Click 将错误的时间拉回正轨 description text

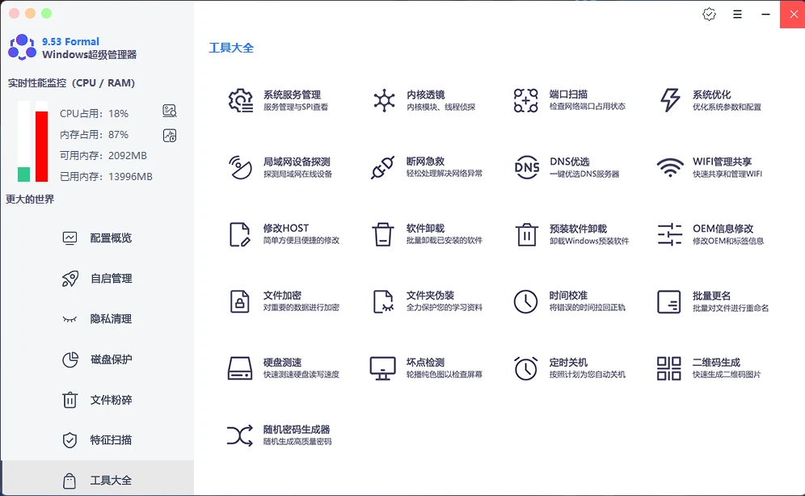click(x=588, y=307)
